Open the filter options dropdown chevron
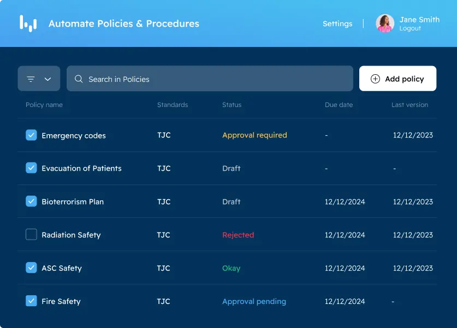Viewport: 457px width, 328px height. (46, 78)
